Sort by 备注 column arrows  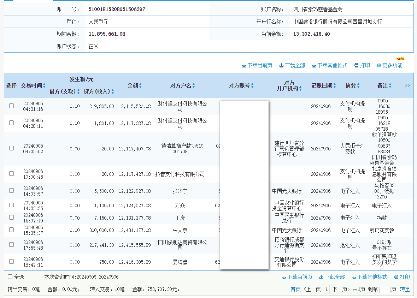tap(390, 85)
